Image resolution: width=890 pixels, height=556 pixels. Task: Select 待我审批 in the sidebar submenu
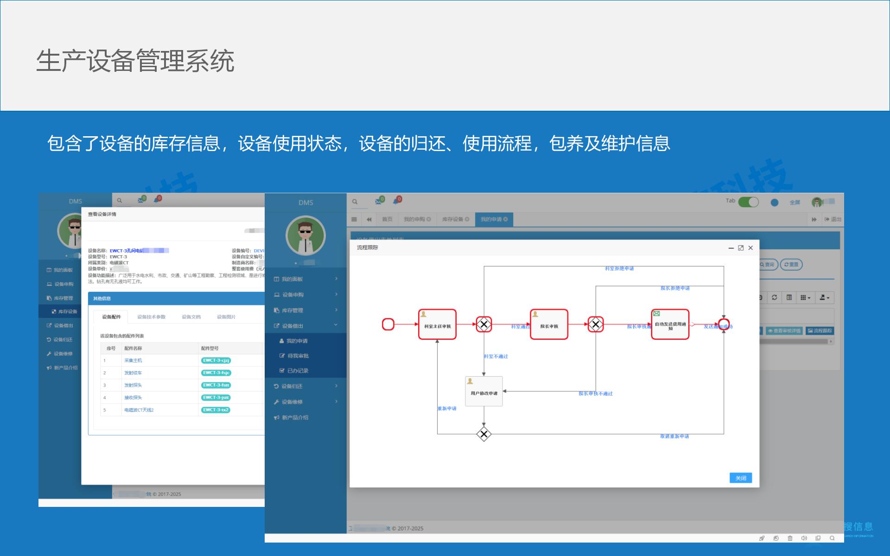(298, 356)
